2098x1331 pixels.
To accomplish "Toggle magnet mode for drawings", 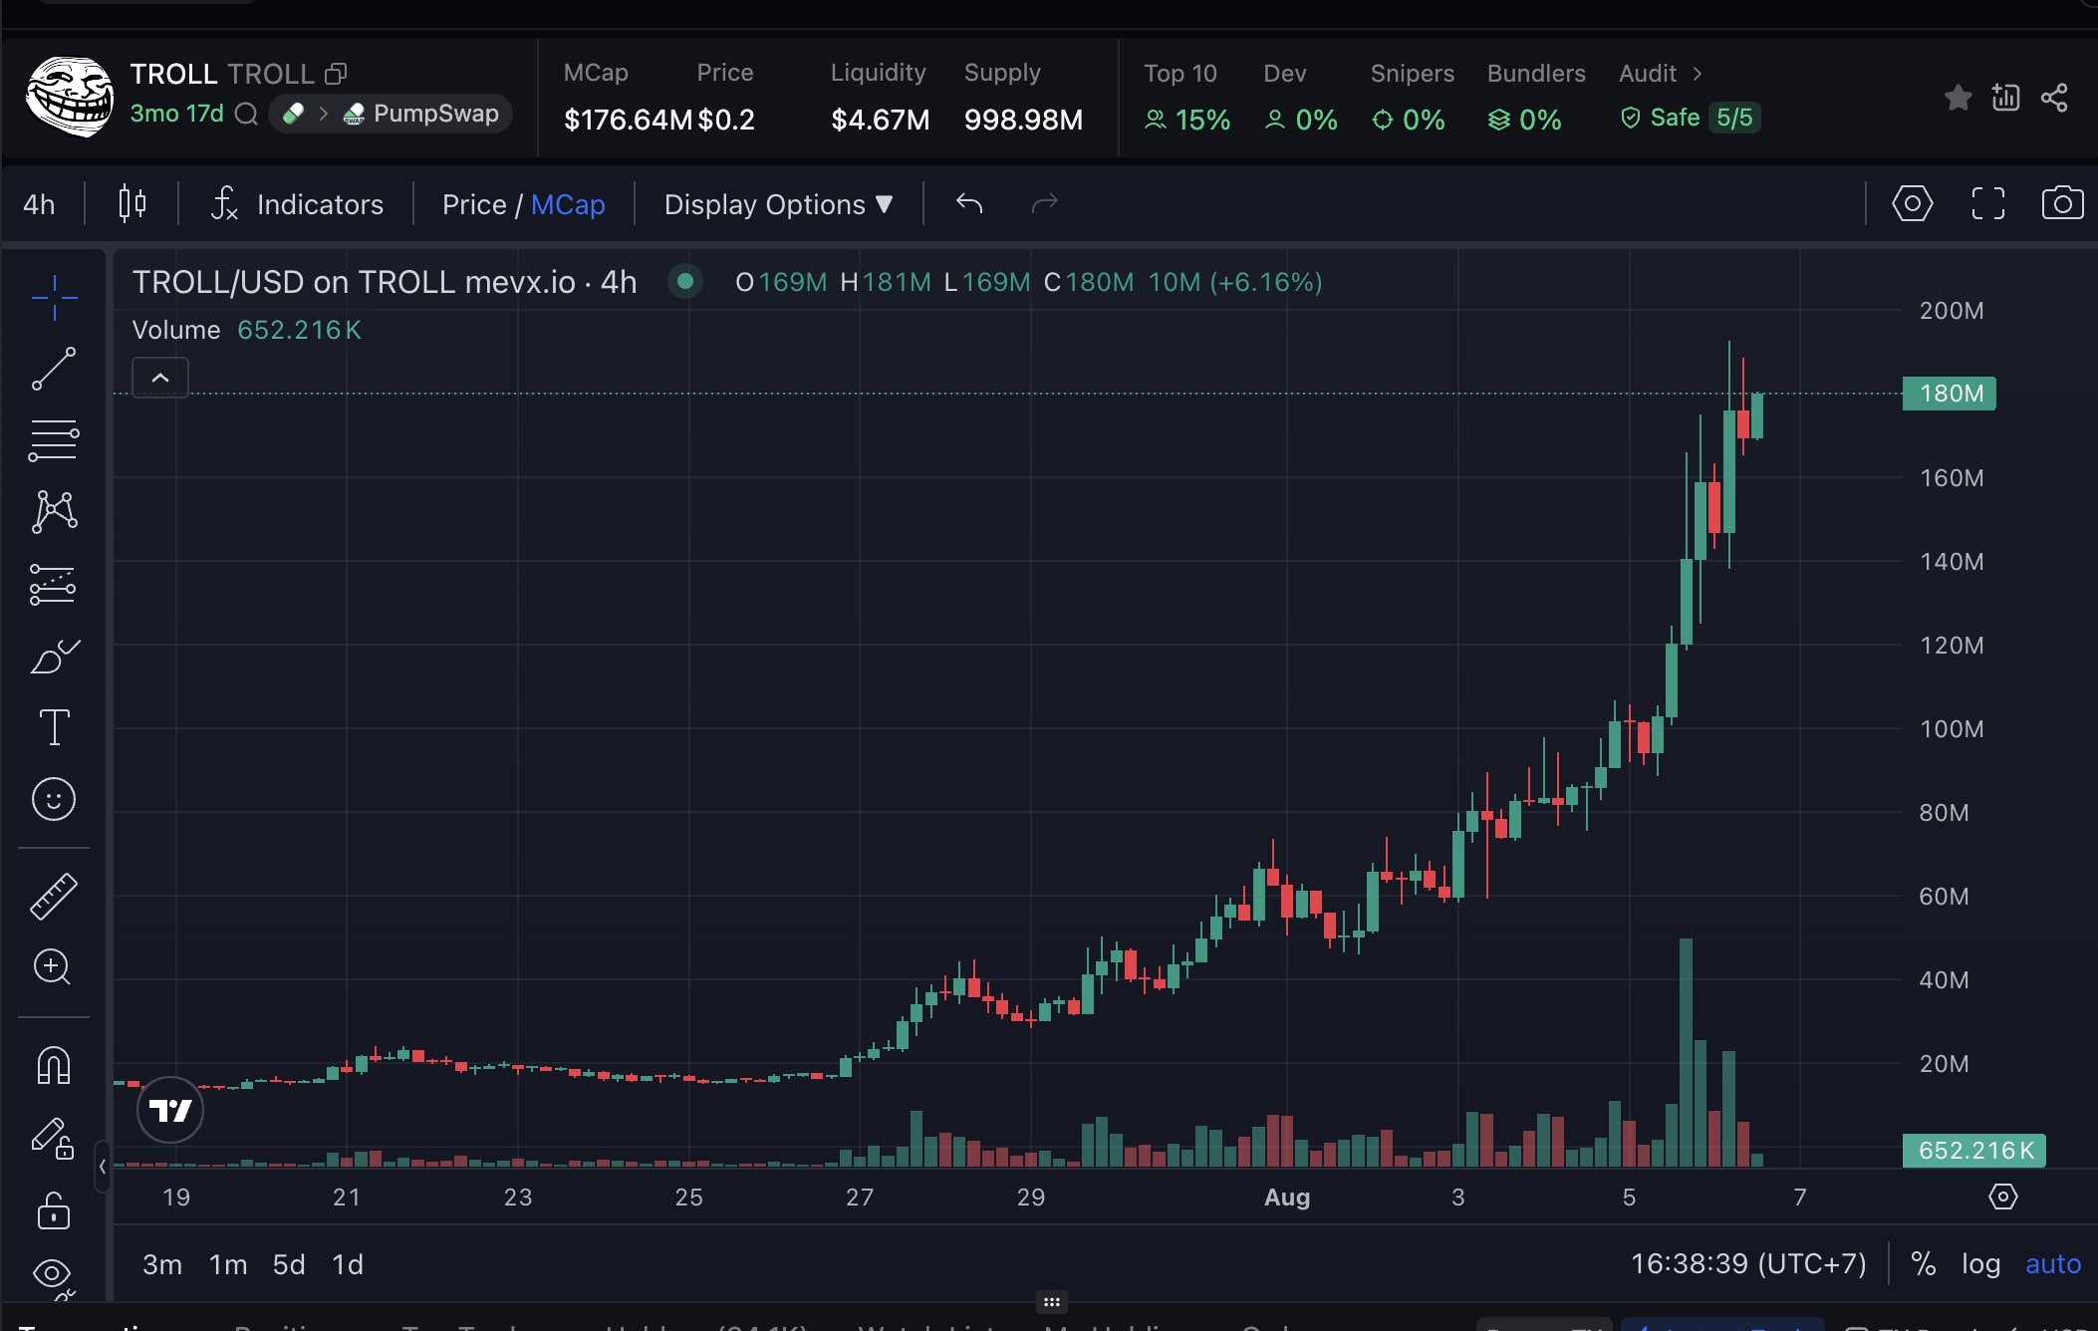I will 54,1065.
